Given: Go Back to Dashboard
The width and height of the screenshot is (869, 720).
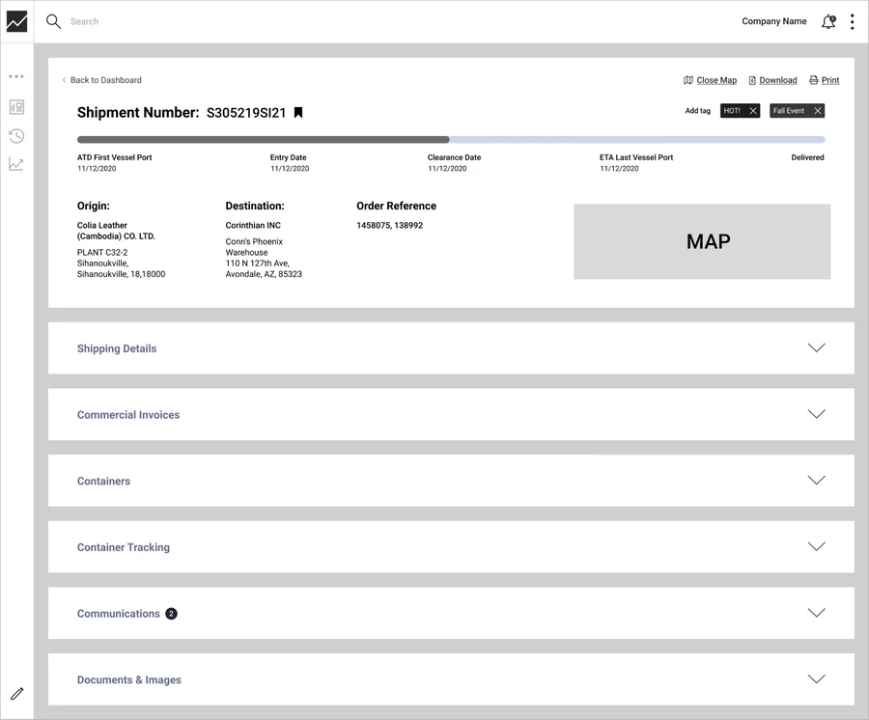Looking at the screenshot, I should click(x=101, y=80).
